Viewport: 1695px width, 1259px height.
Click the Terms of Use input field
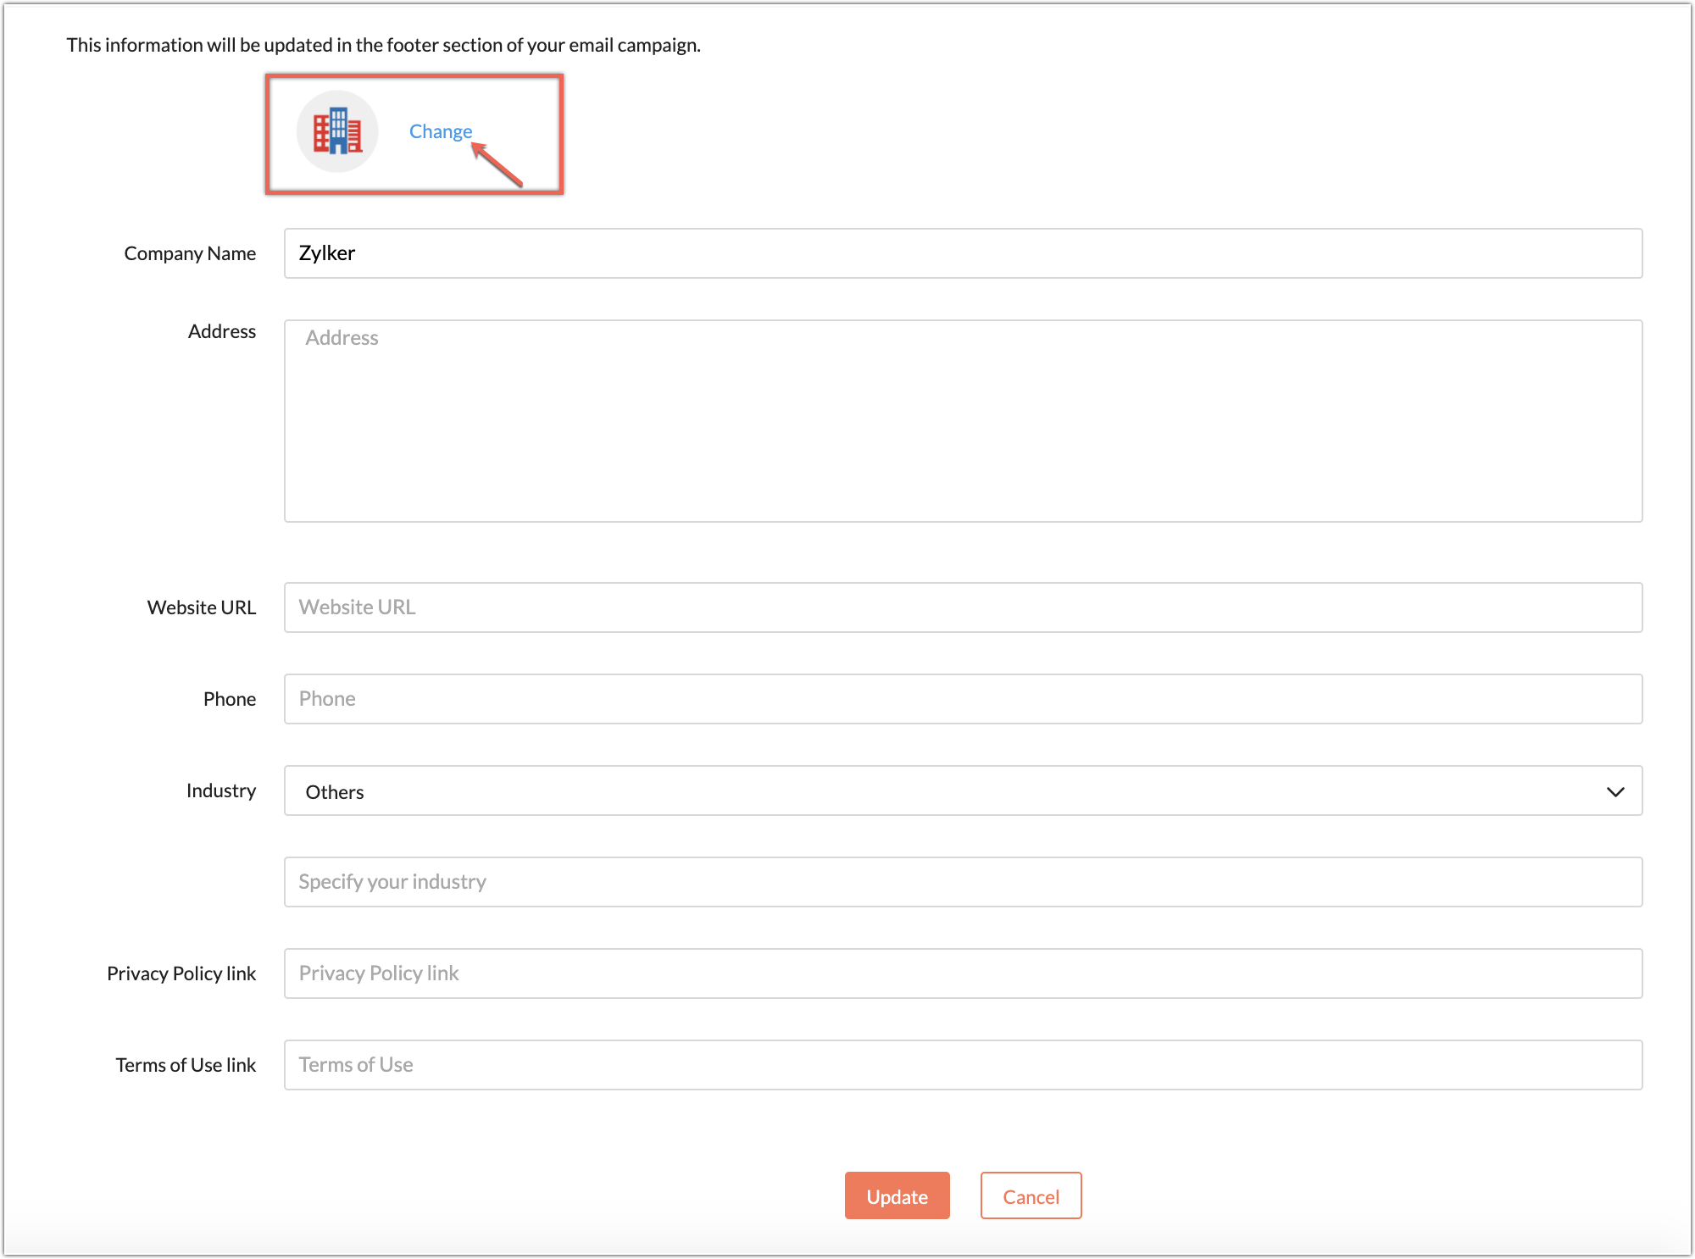[963, 1065]
